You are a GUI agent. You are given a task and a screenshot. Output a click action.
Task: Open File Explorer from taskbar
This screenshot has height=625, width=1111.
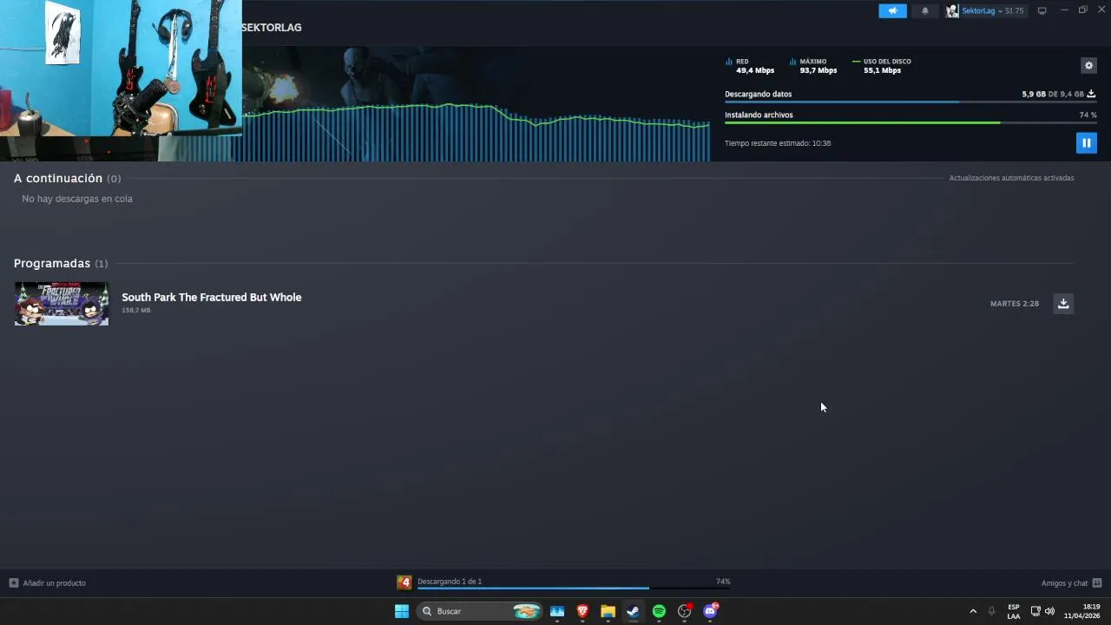(608, 611)
